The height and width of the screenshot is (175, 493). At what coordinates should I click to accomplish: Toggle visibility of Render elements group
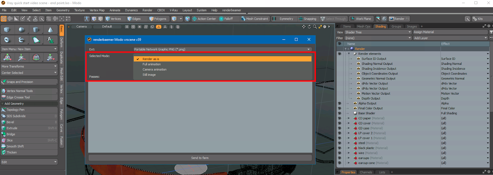point(339,54)
